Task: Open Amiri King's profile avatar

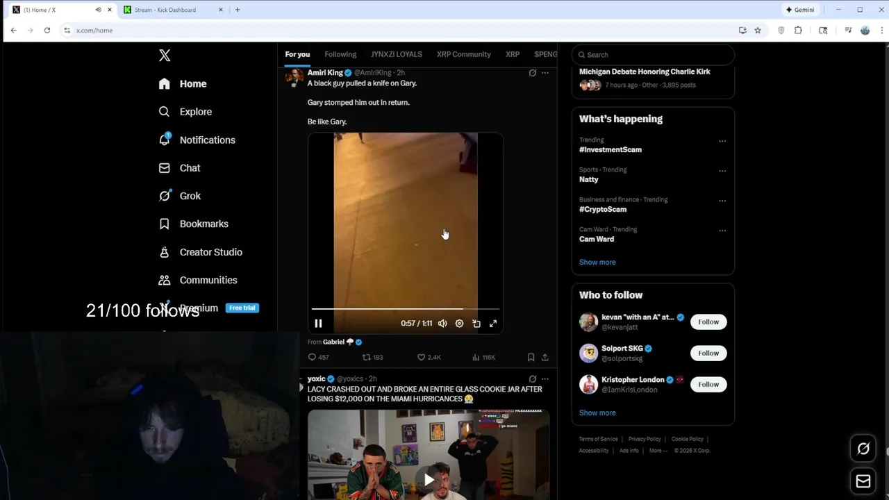Action: (294, 76)
